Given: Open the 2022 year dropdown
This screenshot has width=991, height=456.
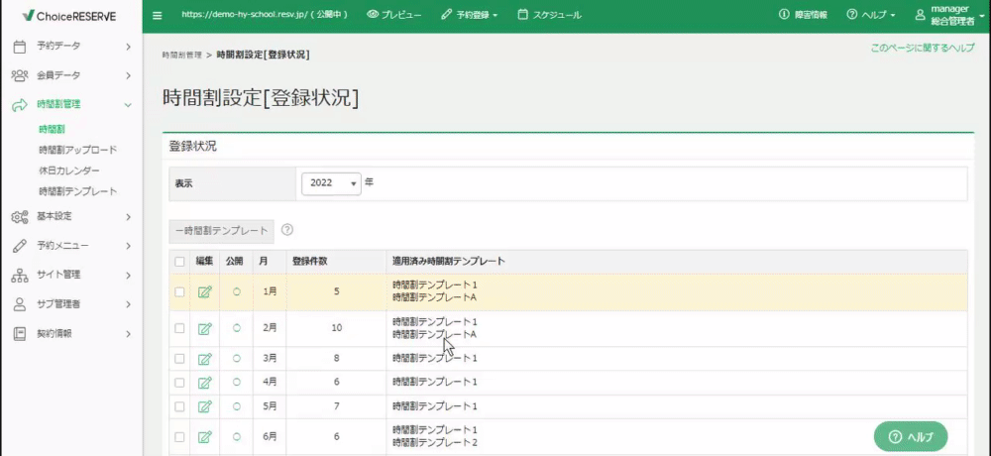Looking at the screenshot, I should (331, 183).
